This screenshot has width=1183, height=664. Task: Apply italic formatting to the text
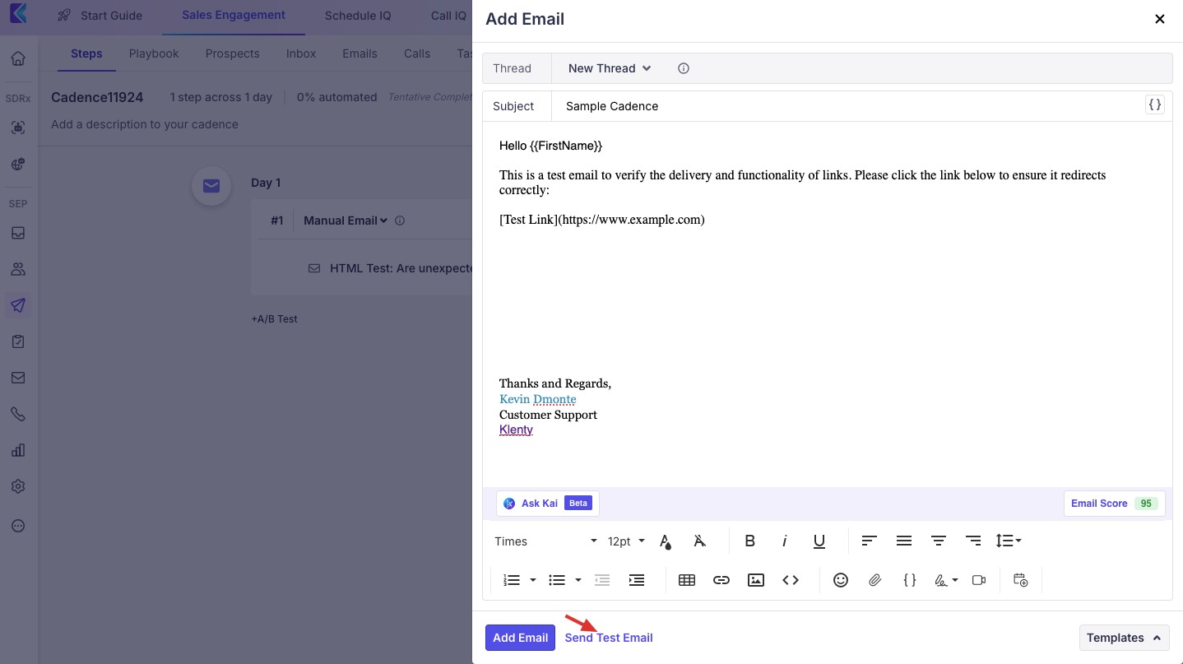pos(785,541)
